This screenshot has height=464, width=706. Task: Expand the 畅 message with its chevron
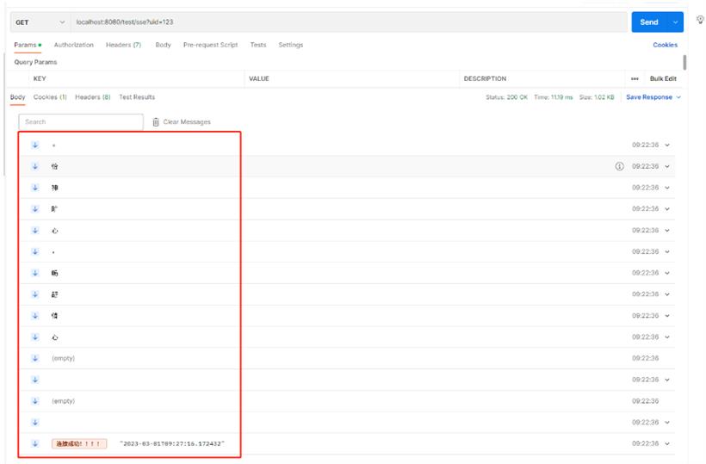point(667,273)
